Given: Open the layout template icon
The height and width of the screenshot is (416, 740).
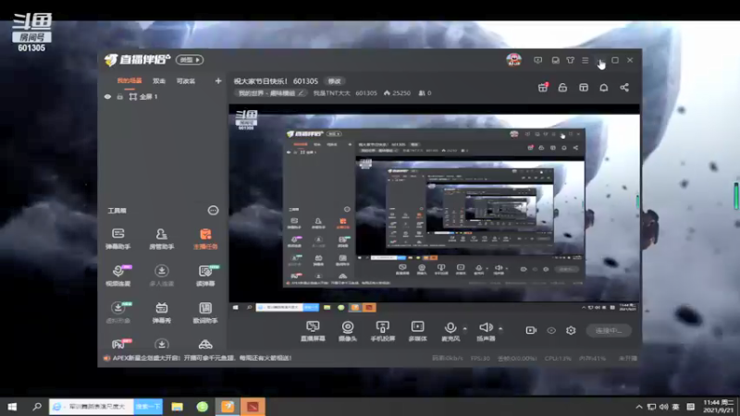Looking at the screenshot, I should [x=584, y=88].
